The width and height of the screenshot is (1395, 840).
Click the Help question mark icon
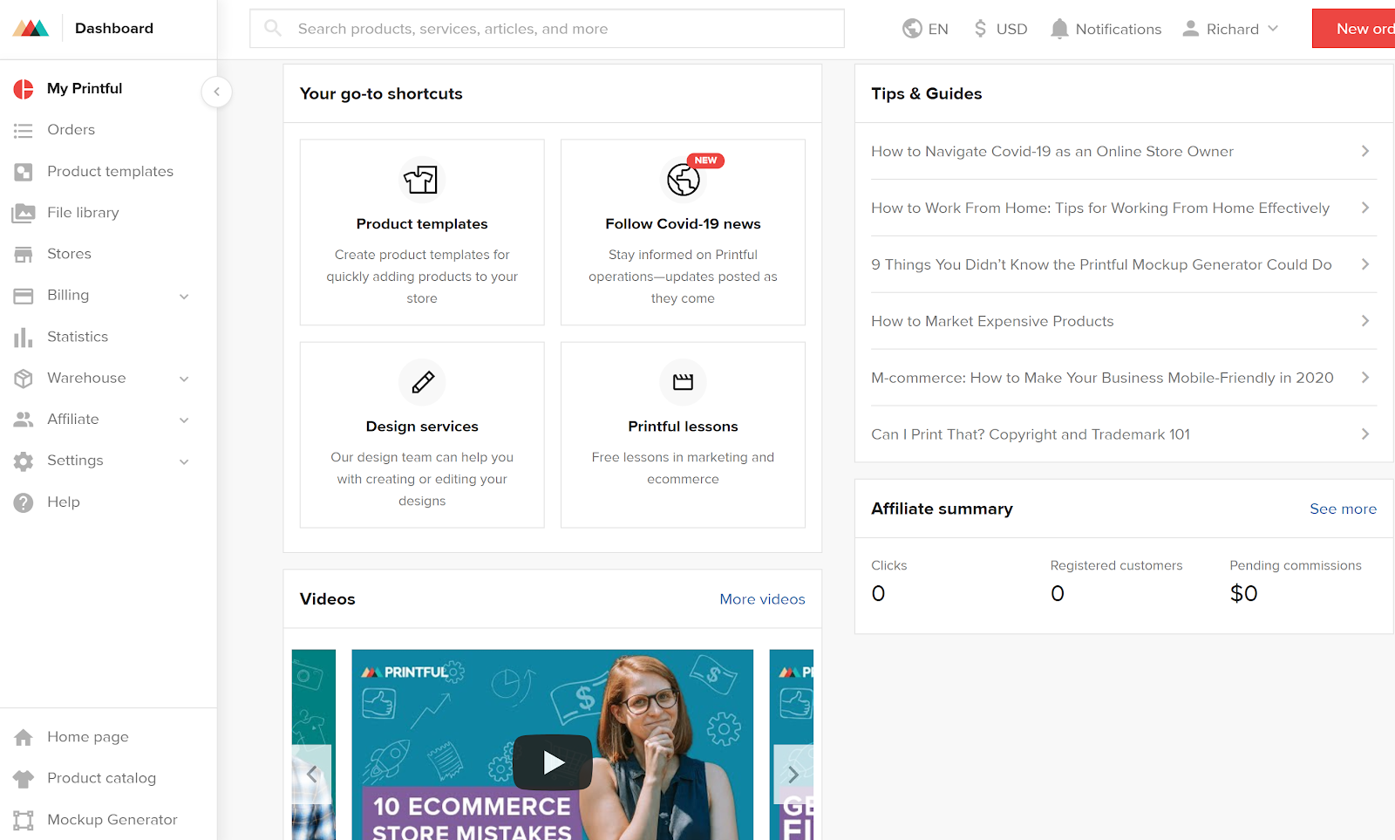(24, 502)
